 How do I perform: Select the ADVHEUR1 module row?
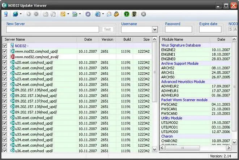[196, 91]
